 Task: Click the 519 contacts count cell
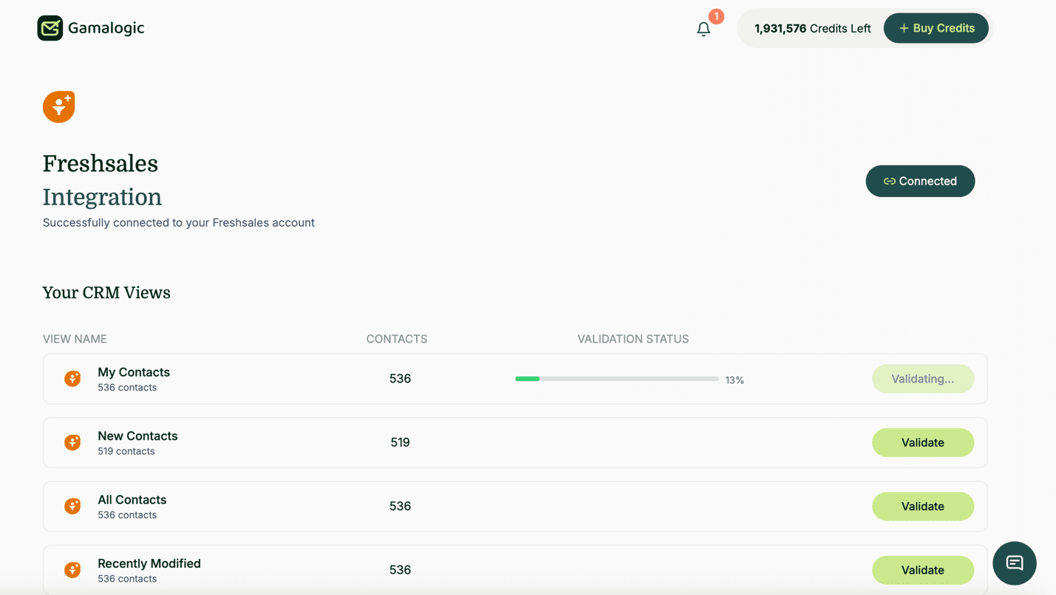(400, 442)
